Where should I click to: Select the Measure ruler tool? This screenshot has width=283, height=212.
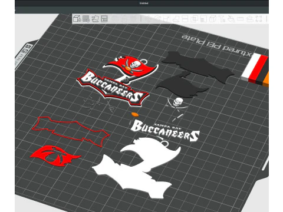240,19
